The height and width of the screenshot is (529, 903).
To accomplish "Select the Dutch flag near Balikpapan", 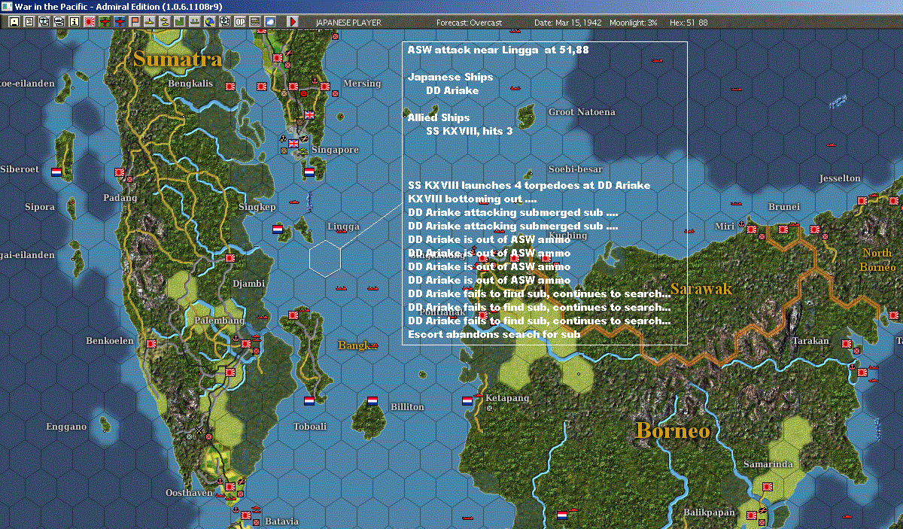I will [561, 515].
